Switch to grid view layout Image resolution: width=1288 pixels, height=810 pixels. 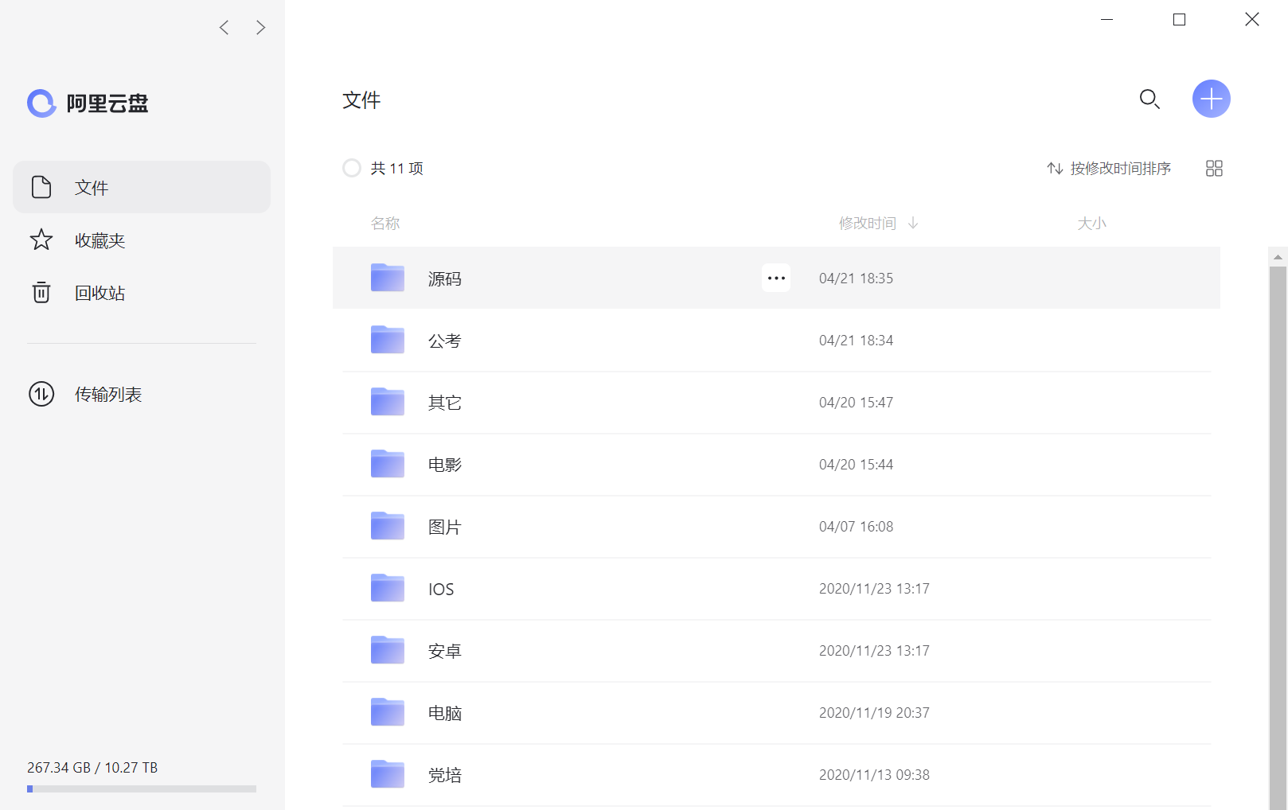point(1214,168)
